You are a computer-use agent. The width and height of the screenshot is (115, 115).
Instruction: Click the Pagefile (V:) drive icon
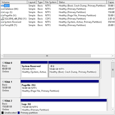pyautogui.click(x=2, y=16)
